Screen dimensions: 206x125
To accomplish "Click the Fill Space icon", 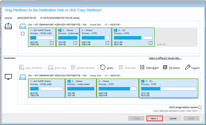I will 165,68.
